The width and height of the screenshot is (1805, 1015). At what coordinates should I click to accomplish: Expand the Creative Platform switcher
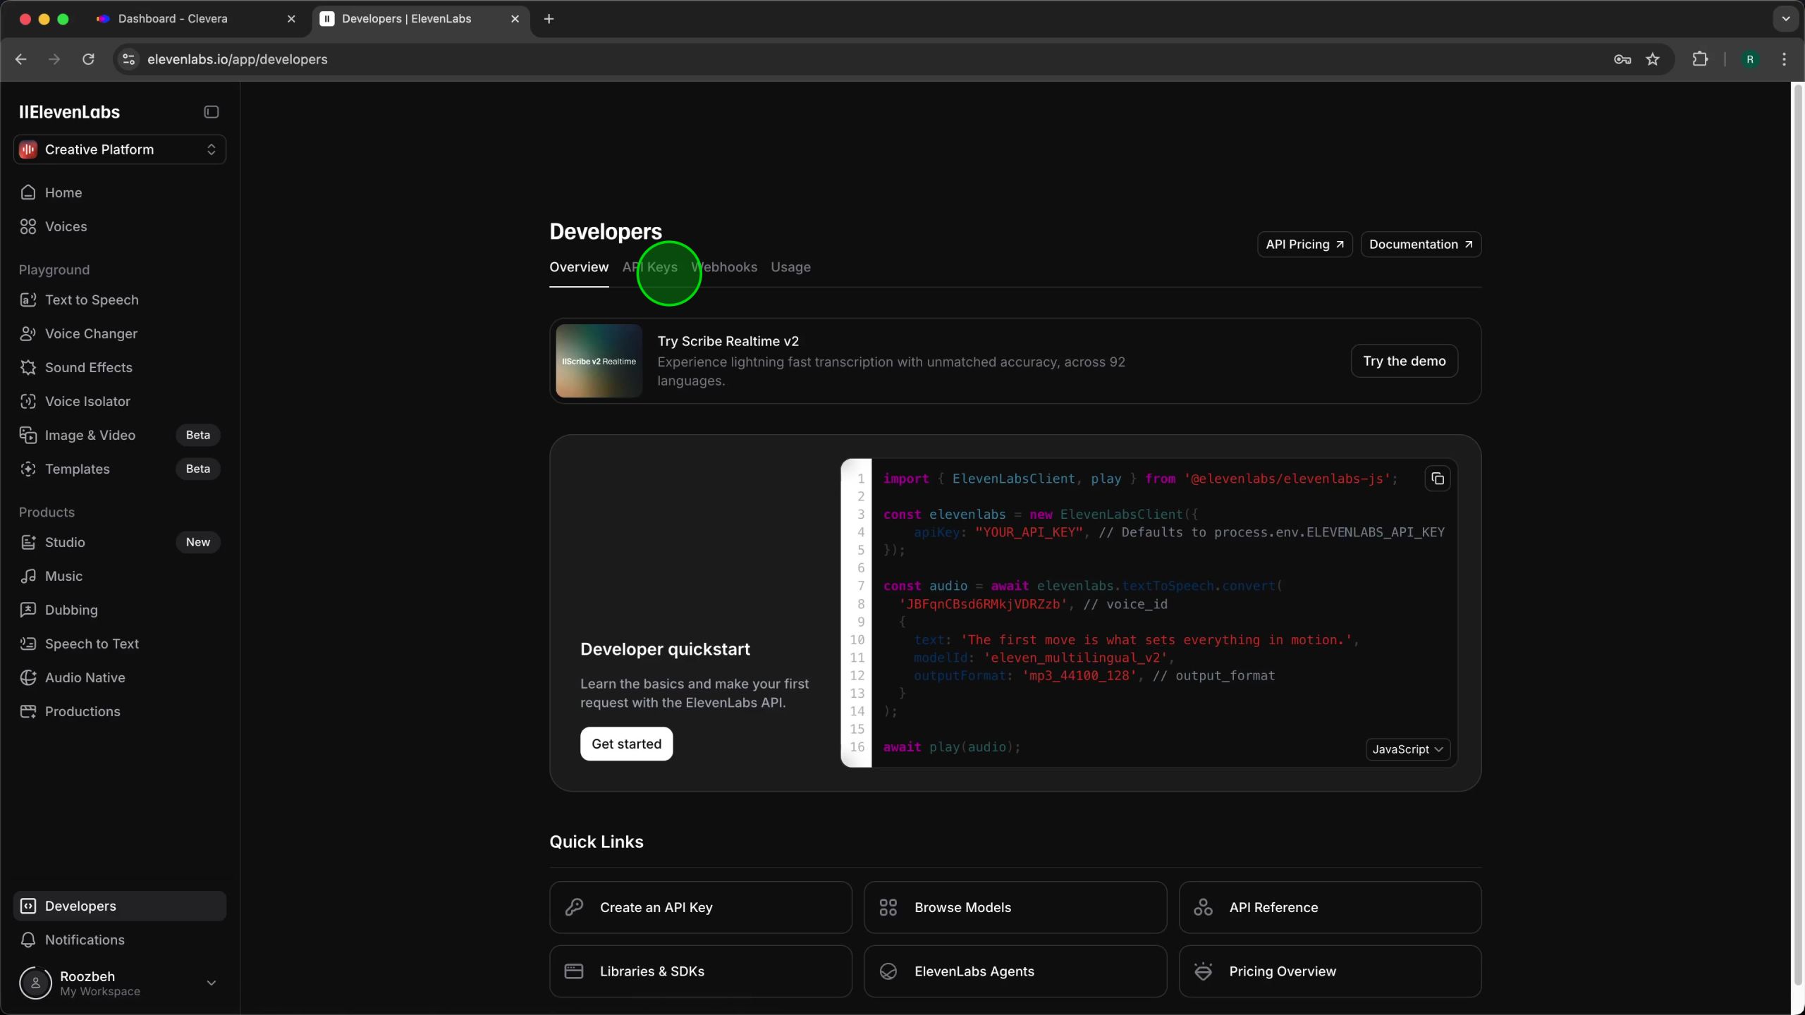coord(119,149)
